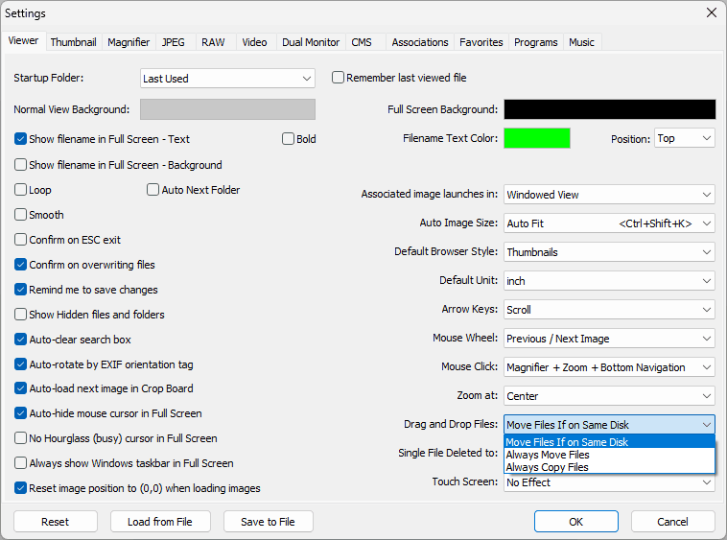Choose Always Move Files from list
727x540 pixels.
coord(548,455)
